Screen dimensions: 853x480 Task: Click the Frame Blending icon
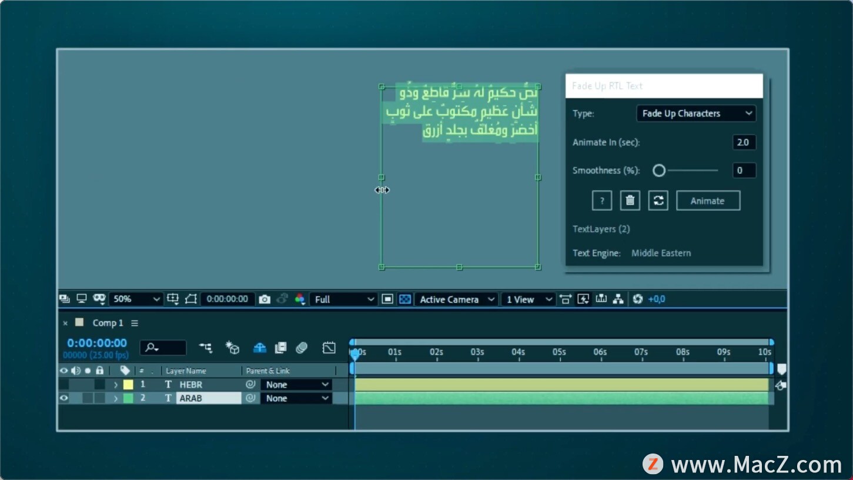click(x=281, y=348)
